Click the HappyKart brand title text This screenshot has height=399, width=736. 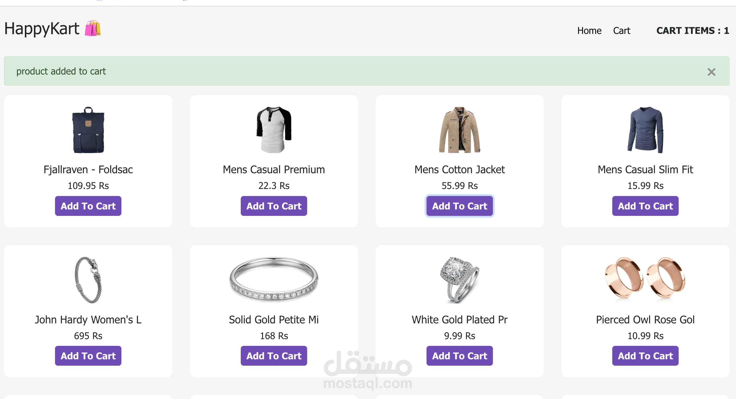tap(42, 29)
